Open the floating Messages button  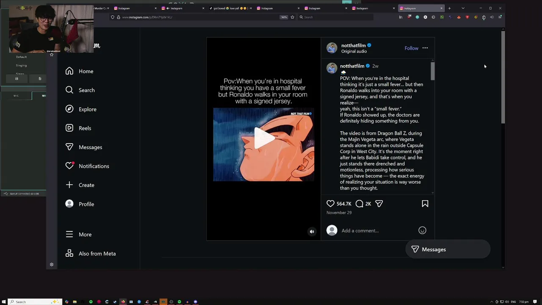(x=448, y=250)
